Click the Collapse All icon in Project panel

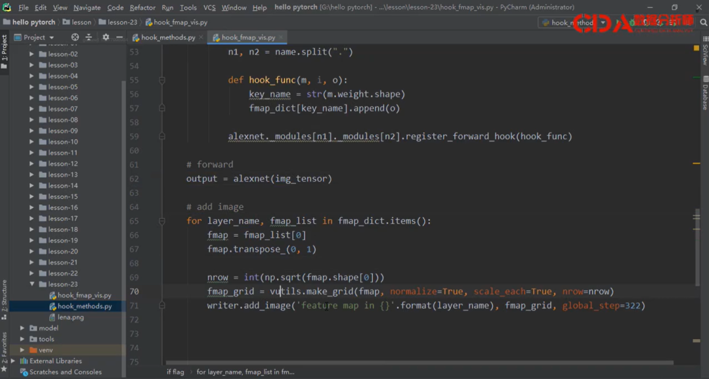89,37
